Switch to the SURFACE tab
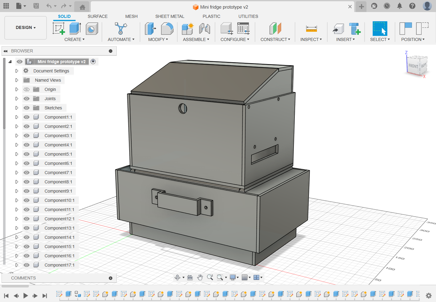This screenshot has width=436, height=302. point(98,16)
